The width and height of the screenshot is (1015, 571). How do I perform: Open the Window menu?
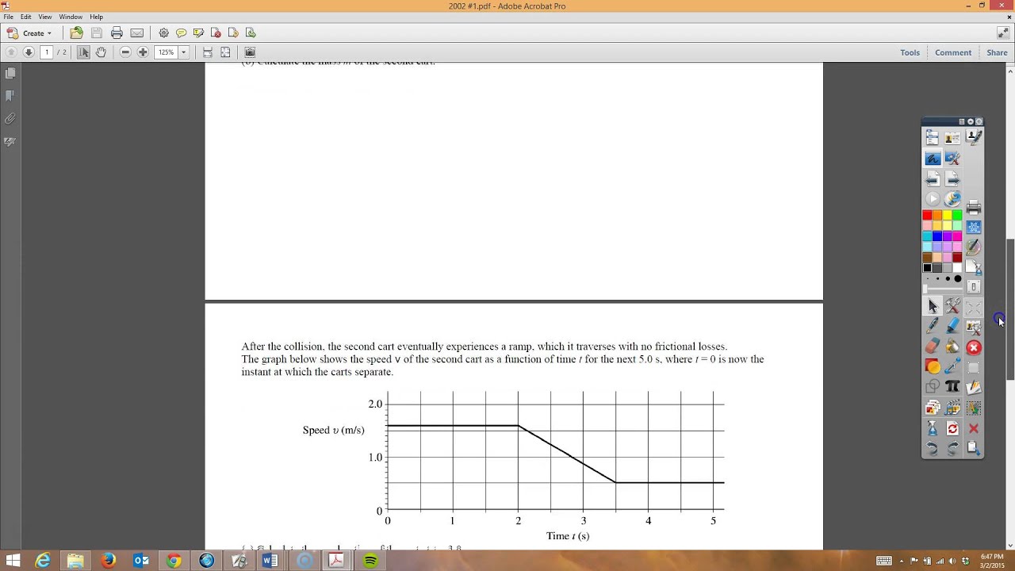tap(71, 17)
